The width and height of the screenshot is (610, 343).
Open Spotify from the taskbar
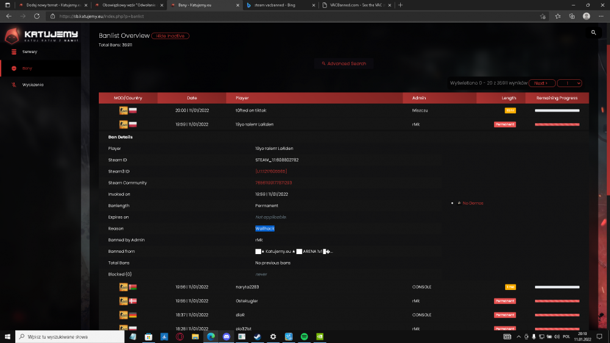point(304,337)
